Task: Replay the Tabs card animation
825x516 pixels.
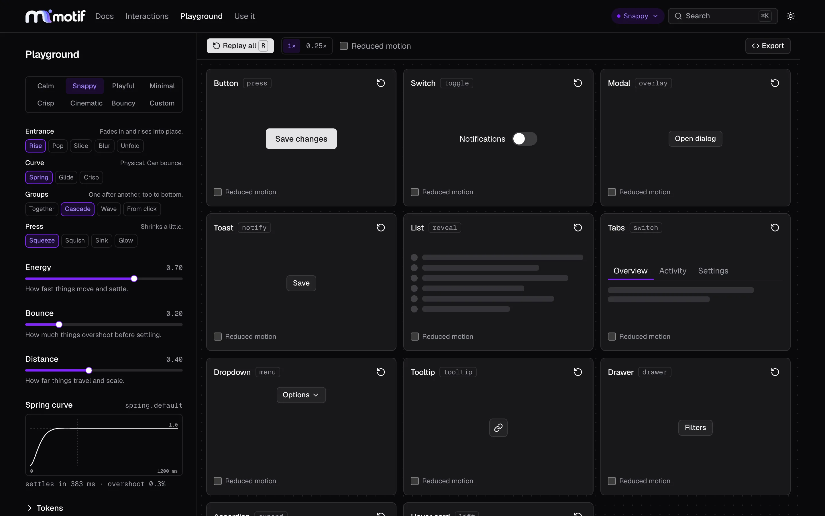Action: tap(775, 228)
